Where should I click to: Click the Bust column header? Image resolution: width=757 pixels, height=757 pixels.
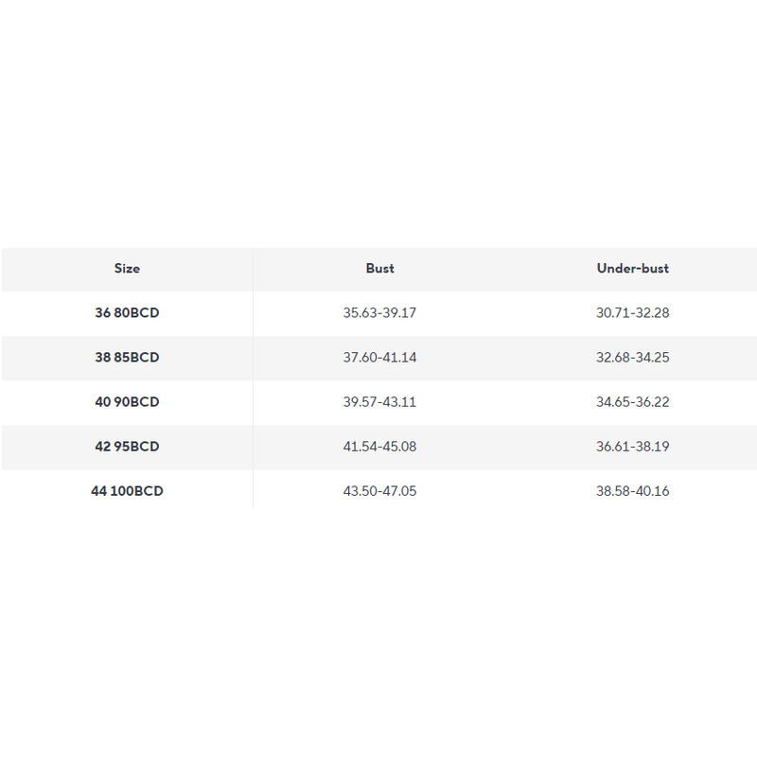tap(379, 269)
